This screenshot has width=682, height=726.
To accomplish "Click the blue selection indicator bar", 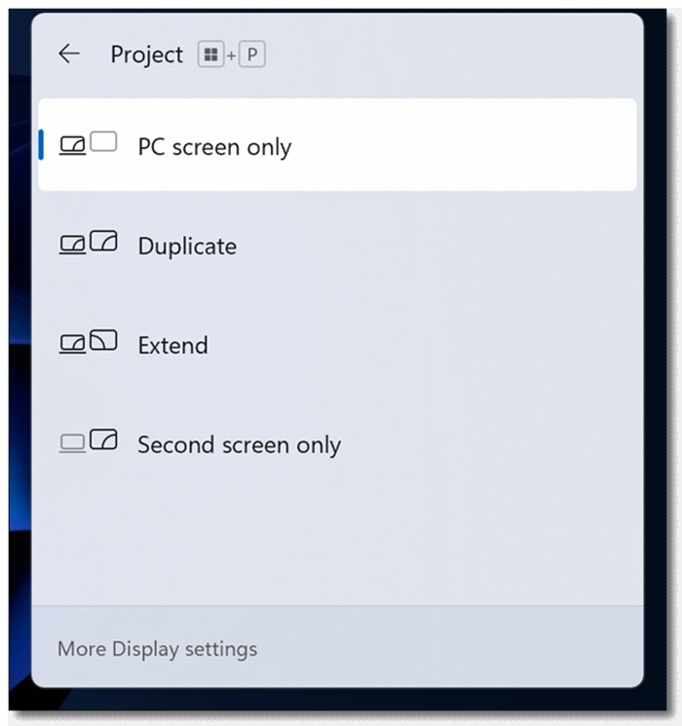I will tap(41, 145).
